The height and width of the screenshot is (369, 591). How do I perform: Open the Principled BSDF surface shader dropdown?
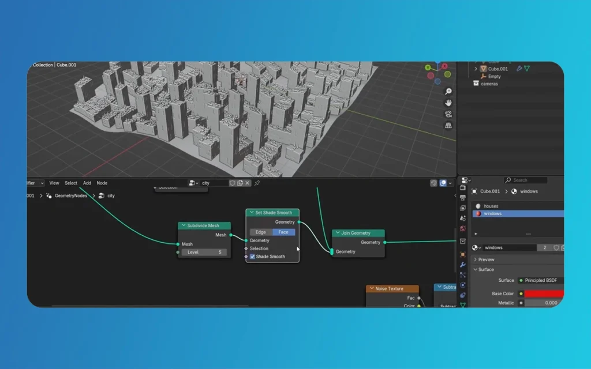(541, 281)
